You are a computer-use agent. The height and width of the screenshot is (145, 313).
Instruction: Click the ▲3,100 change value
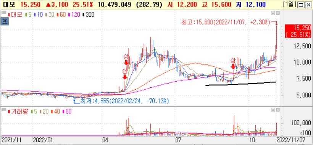tap(58, 4)
